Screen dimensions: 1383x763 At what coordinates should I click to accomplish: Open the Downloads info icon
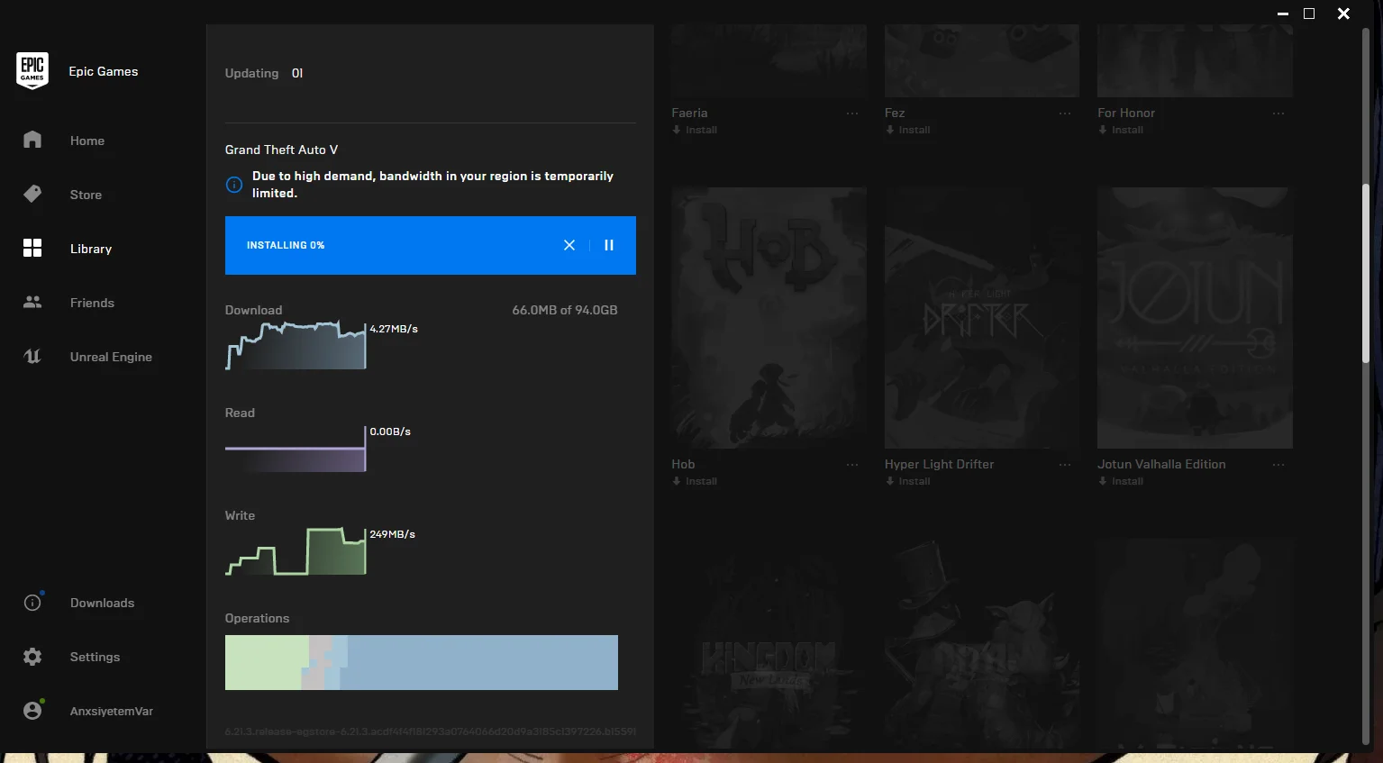(x=32, y=603)
